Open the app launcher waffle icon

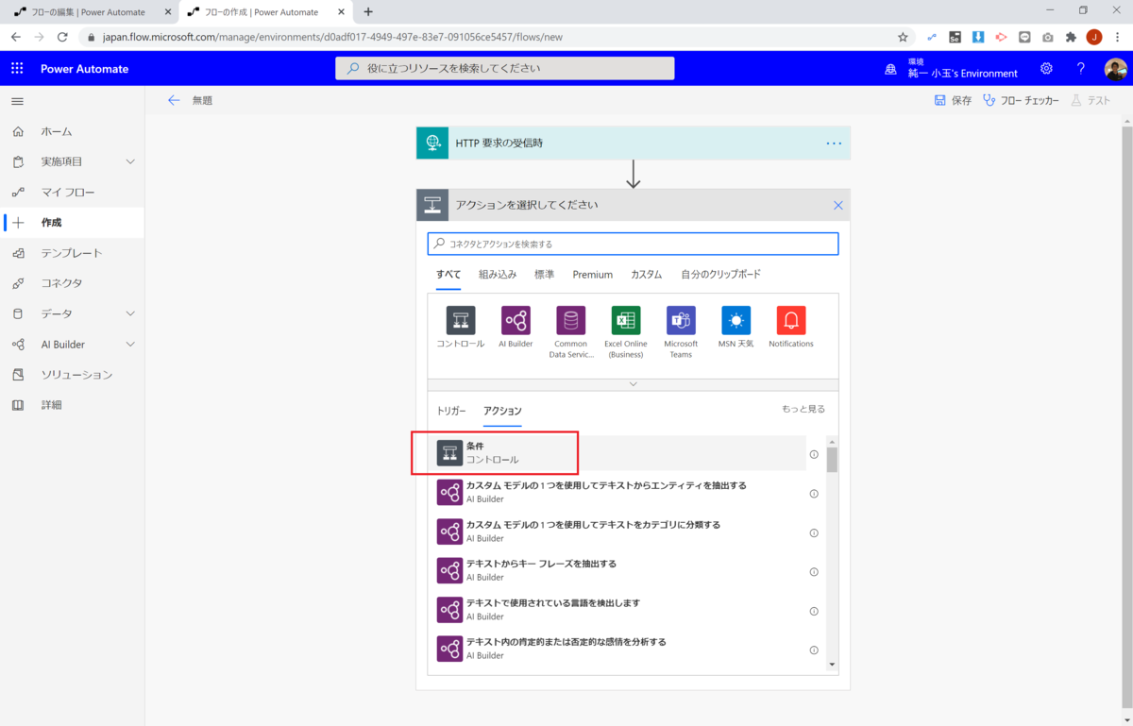[17, 69]
